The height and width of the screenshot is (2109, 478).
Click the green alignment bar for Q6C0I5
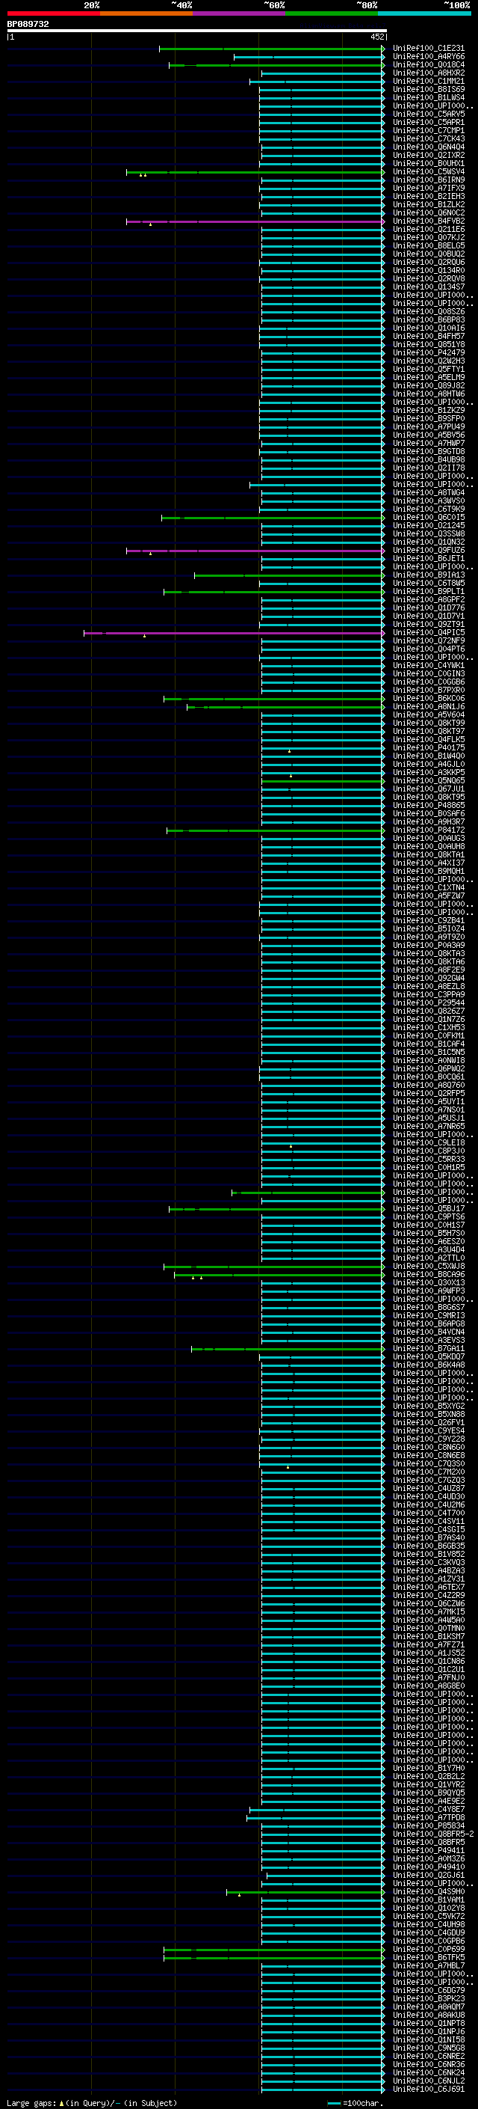(x=273, y=518)
